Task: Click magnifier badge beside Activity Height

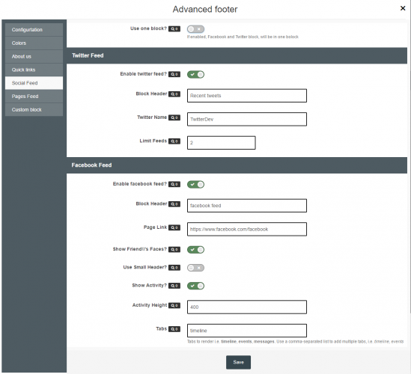Action: pyautogui.click(x=174, y=305)
